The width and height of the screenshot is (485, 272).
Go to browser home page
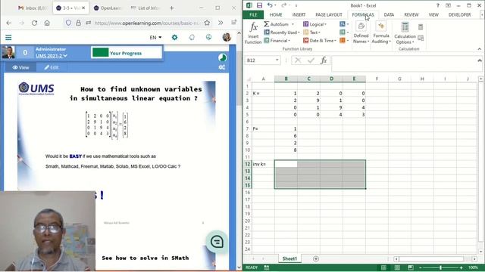click(47, 23)
